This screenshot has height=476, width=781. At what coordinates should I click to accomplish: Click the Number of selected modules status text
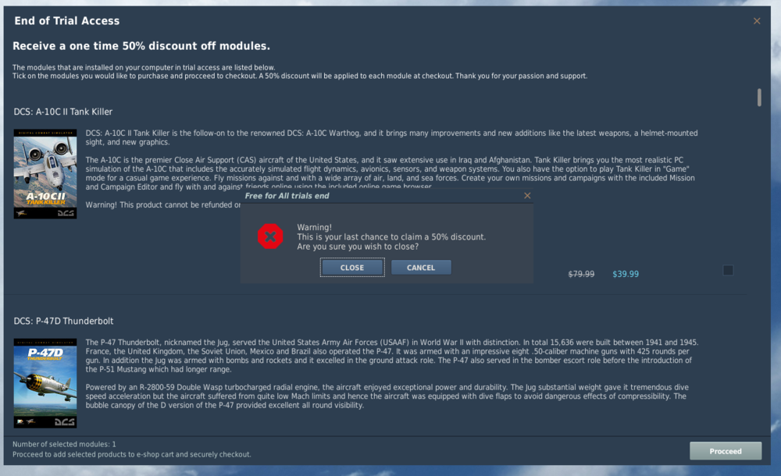click(x=64, y=444)
